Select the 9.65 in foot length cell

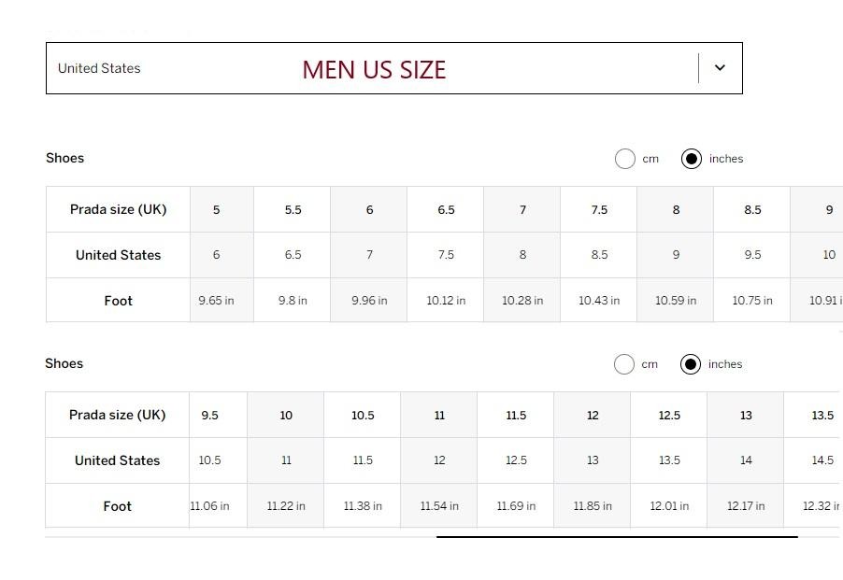tap(216, 301)
